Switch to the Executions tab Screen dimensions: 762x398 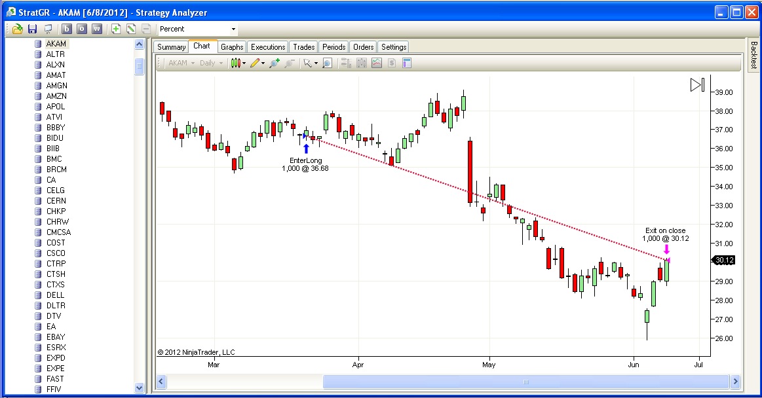click(x=268, y=47)
